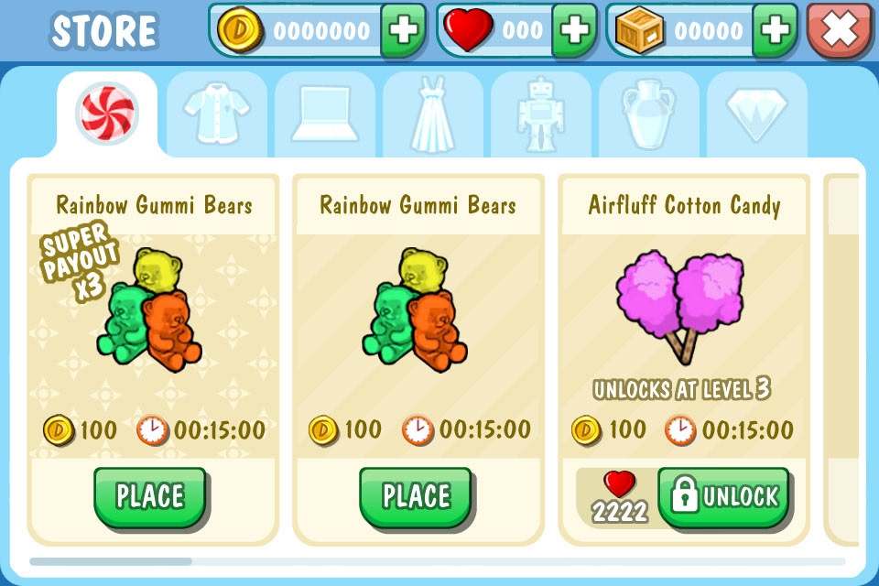The width and height of the screenshot is (879, 586).
Task: Add more hearts with plus button
Action: tap(575, 29)
